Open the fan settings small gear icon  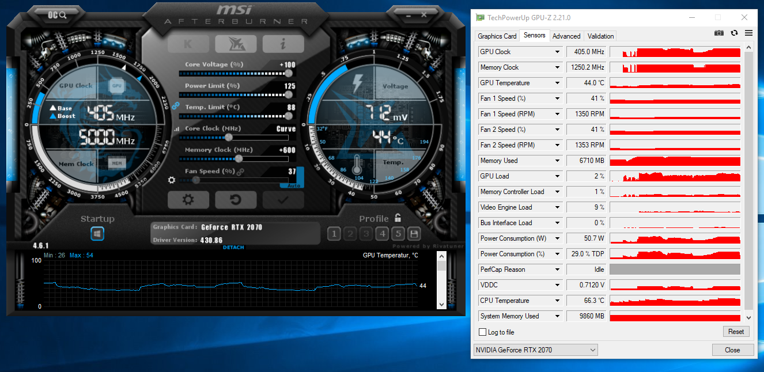point(171,180)
